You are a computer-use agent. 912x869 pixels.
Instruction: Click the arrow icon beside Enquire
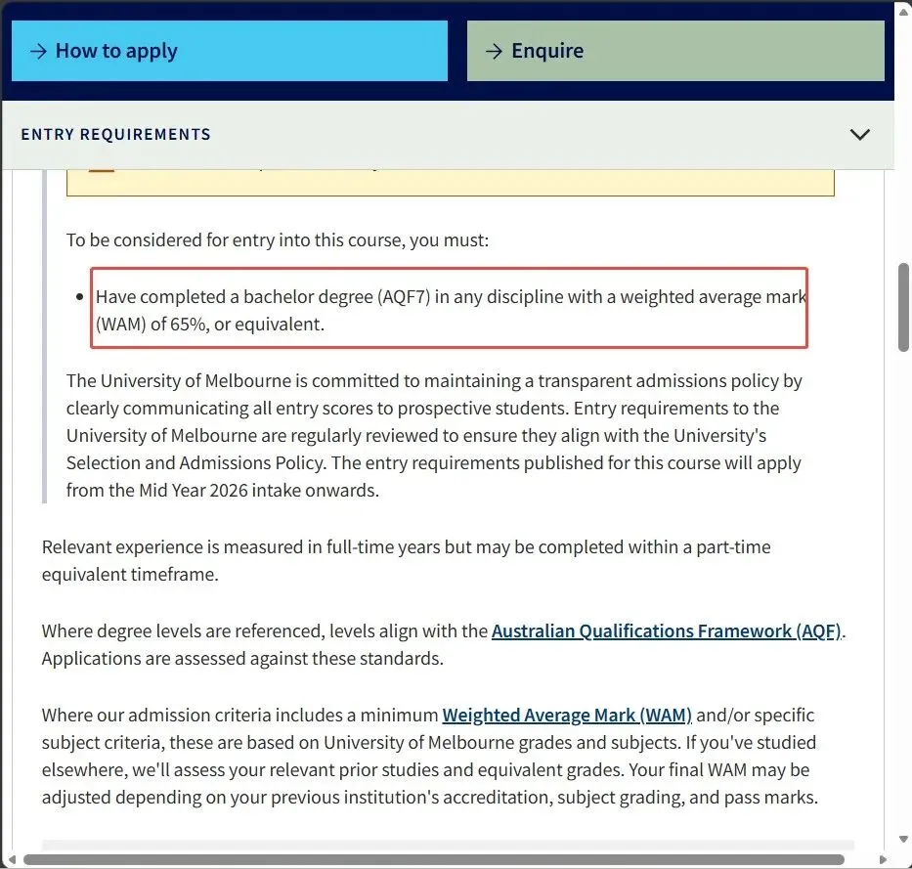(x=494, y=51)
